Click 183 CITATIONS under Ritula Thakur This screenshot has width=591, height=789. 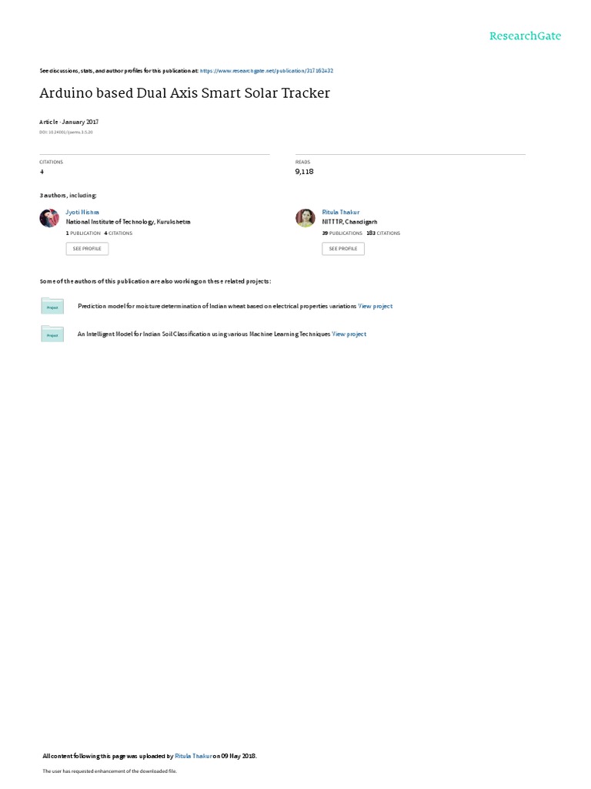[383, 233]
